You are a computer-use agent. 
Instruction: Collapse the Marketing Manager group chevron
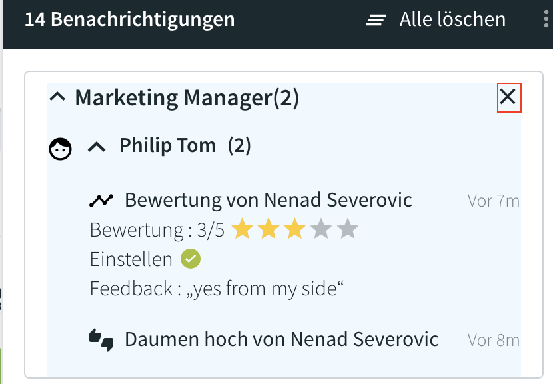[57, 97]
